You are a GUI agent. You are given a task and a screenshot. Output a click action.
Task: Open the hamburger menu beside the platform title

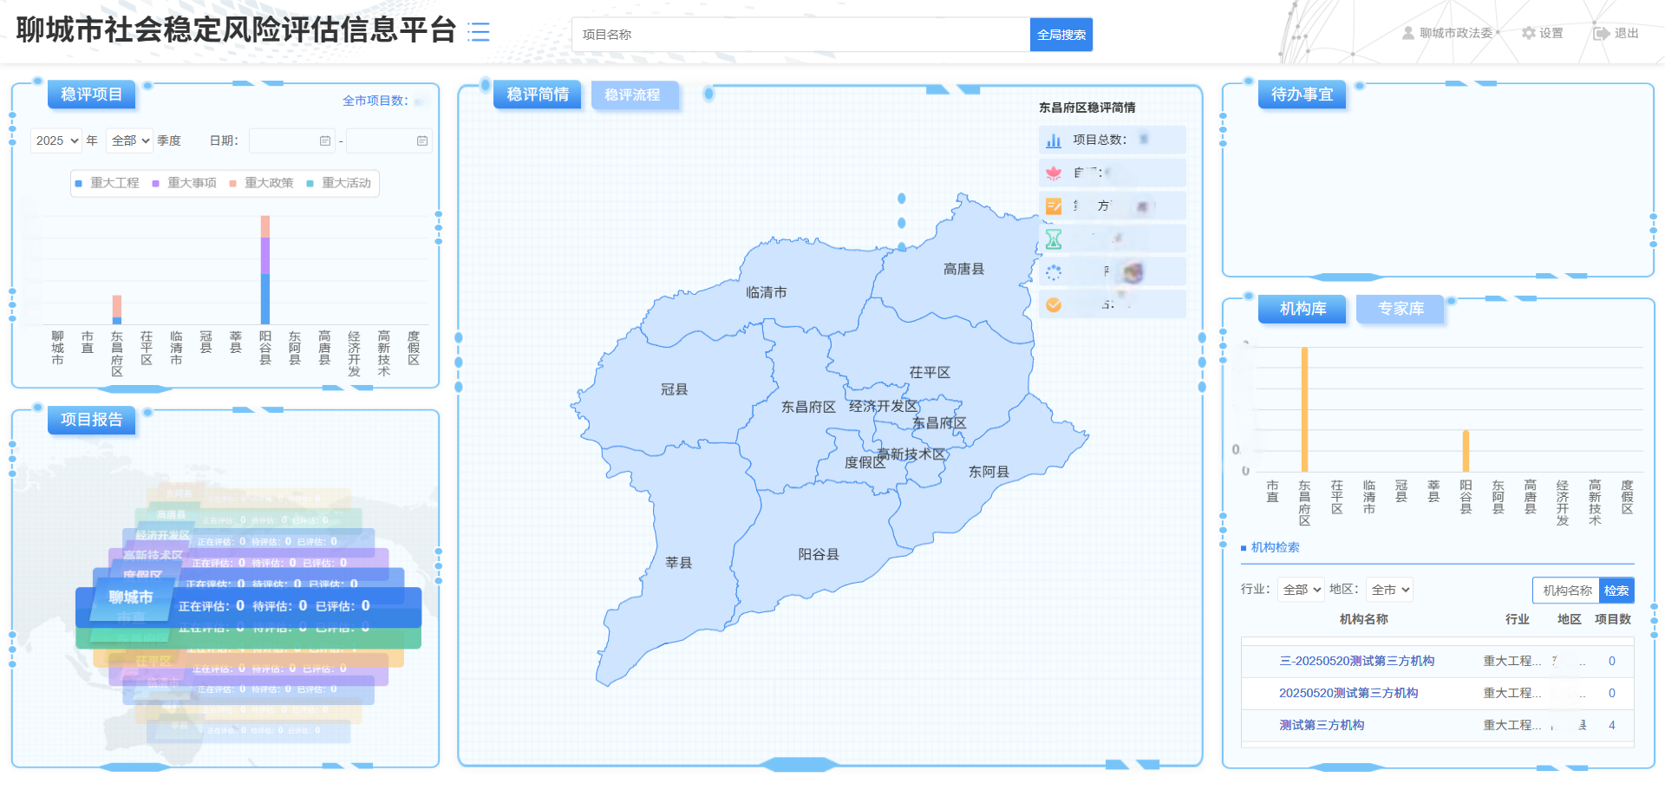pyautogui.click(x=480, y=31)
